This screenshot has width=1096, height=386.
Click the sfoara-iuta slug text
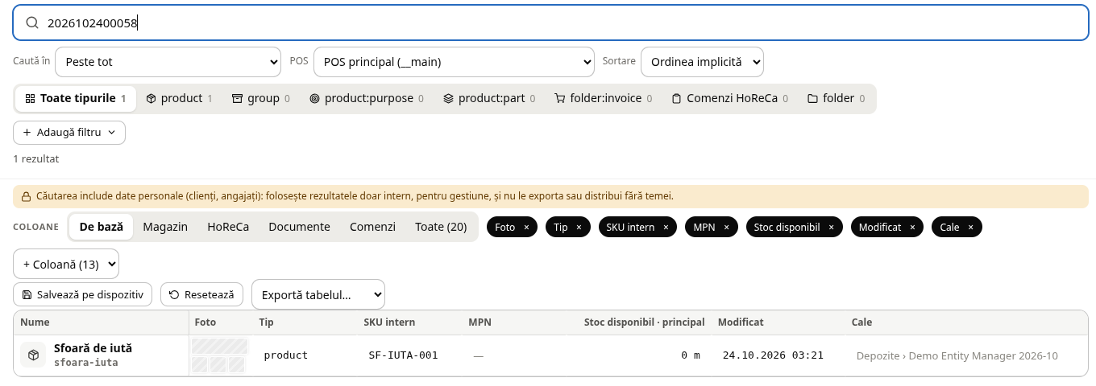click(x=85, y=363)
